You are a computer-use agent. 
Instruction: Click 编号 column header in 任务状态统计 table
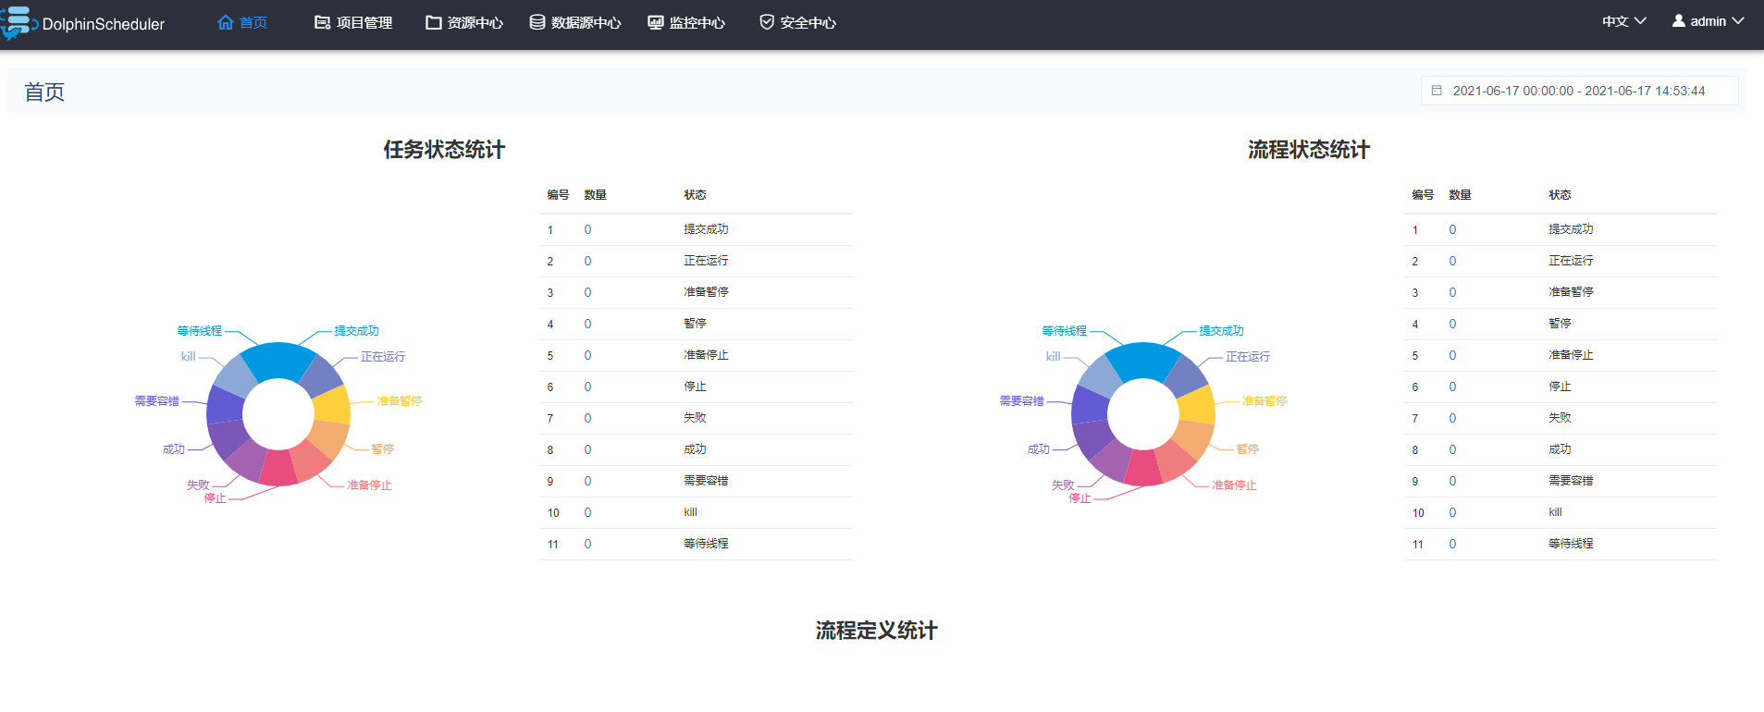(558, 195)
